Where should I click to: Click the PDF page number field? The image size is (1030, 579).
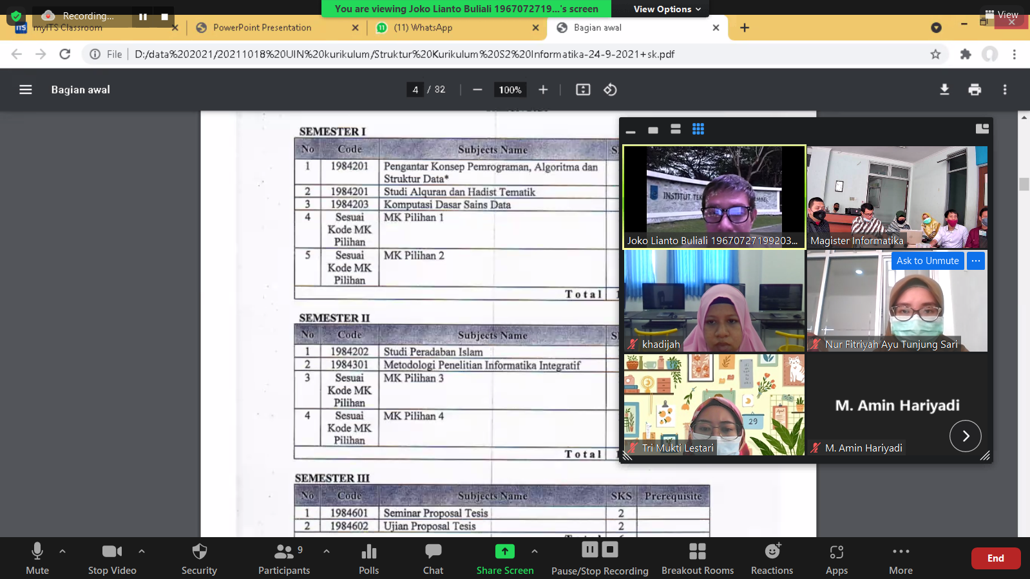pos(415,90)
